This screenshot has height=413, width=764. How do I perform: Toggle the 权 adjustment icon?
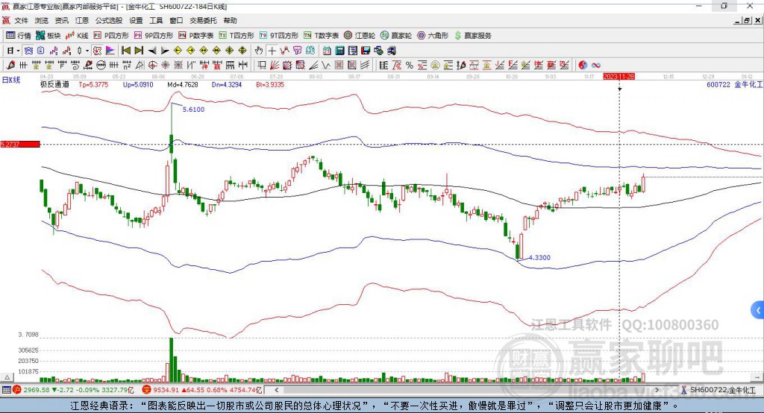point(98,51)
